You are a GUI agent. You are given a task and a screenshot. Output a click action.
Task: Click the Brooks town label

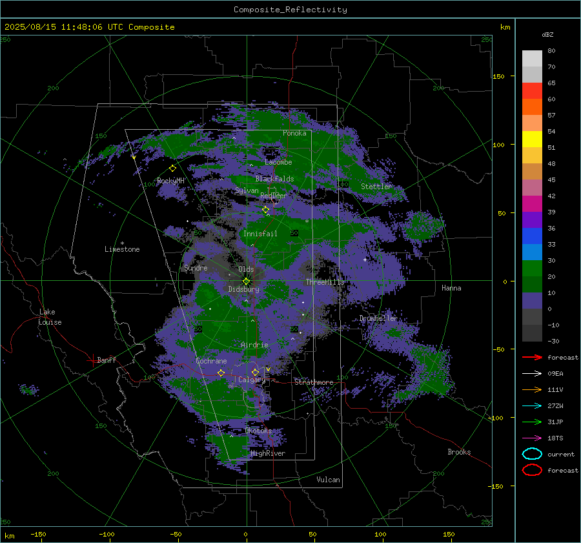coord(459,452)
